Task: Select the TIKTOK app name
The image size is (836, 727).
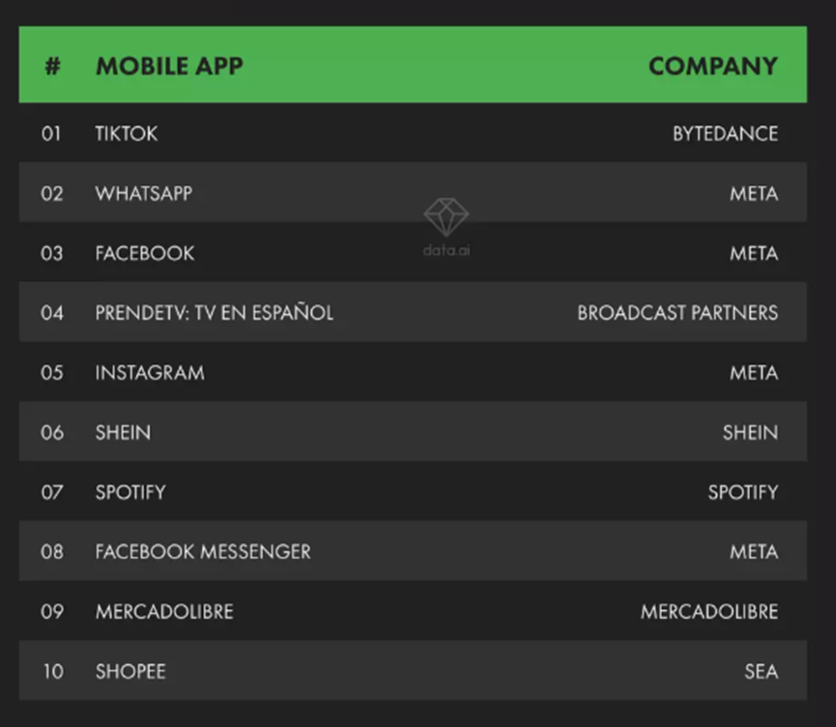Action: pyautogui.click(x=127, y=134)
